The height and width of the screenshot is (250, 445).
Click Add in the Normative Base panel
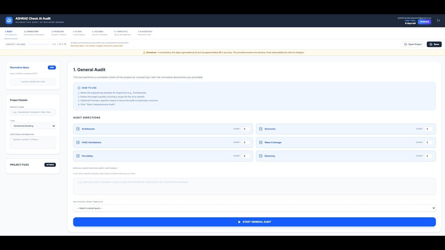click(x=52, y=67)
